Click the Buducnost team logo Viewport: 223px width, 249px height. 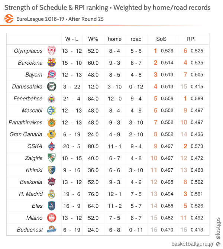[51, 230]
